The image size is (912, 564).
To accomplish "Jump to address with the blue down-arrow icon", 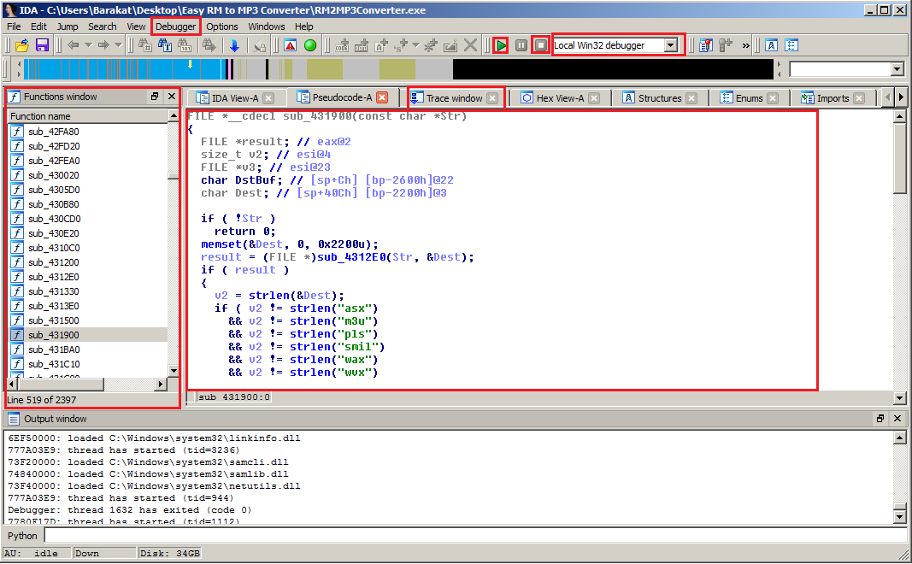I will pyautogui.click(x=234, y=45).
